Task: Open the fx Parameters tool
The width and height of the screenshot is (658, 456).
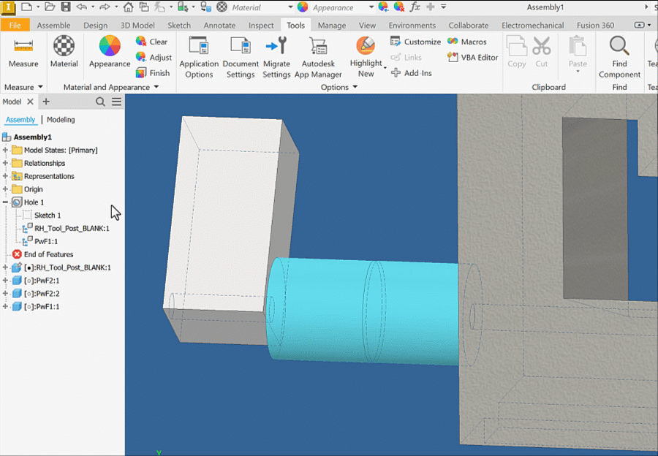Action: (415, 7)
